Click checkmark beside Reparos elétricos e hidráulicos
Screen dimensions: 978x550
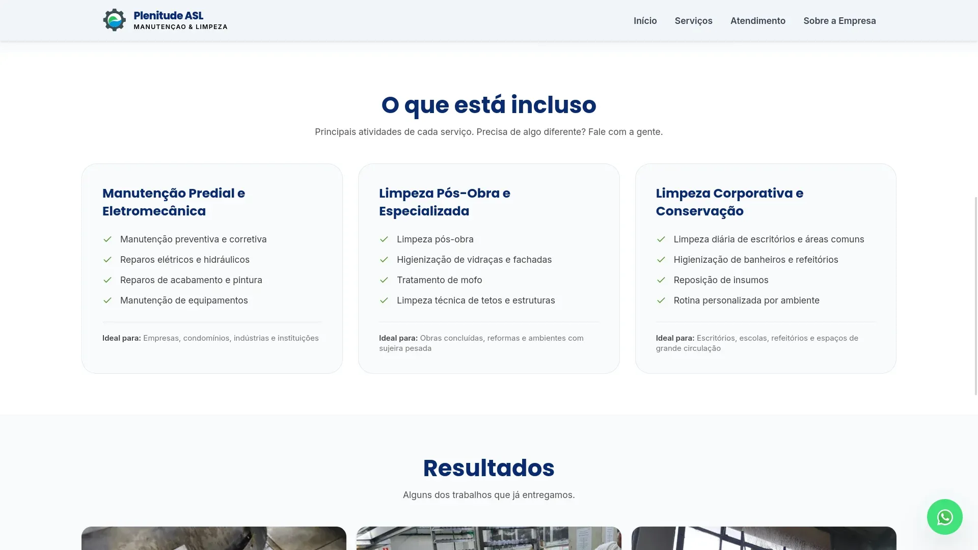coord(107,260)
